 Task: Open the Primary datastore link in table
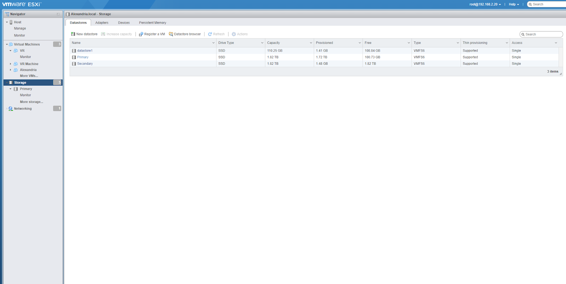pyautogui.click(x=83, y=57)
